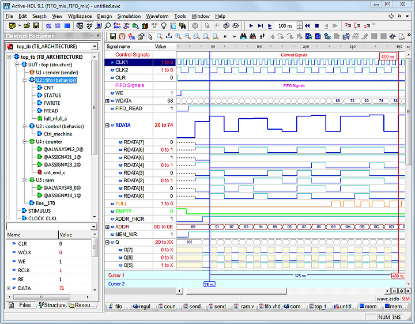The height and width of the screenshot is (324, 415).
Task: Click the Run simulation play button
Action: (251, 26)
